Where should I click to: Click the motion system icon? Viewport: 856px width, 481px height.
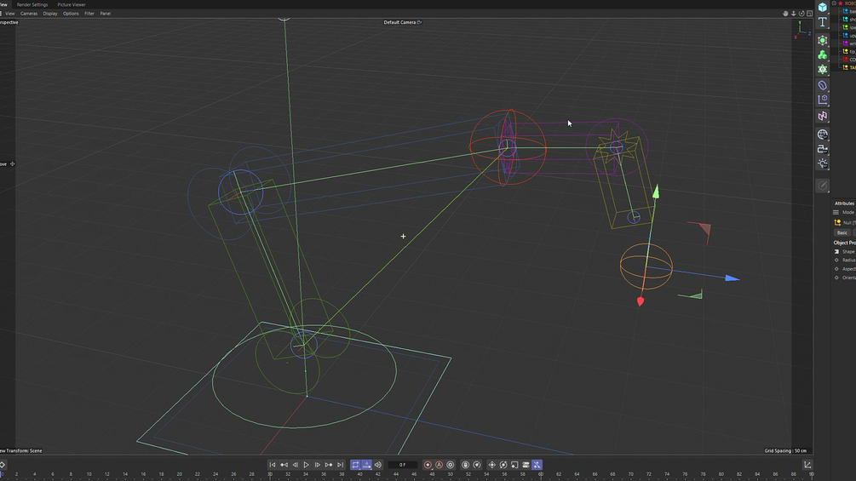(x=466, y=465)
